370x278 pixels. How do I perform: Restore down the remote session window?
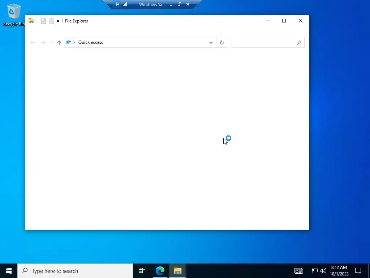179,4
